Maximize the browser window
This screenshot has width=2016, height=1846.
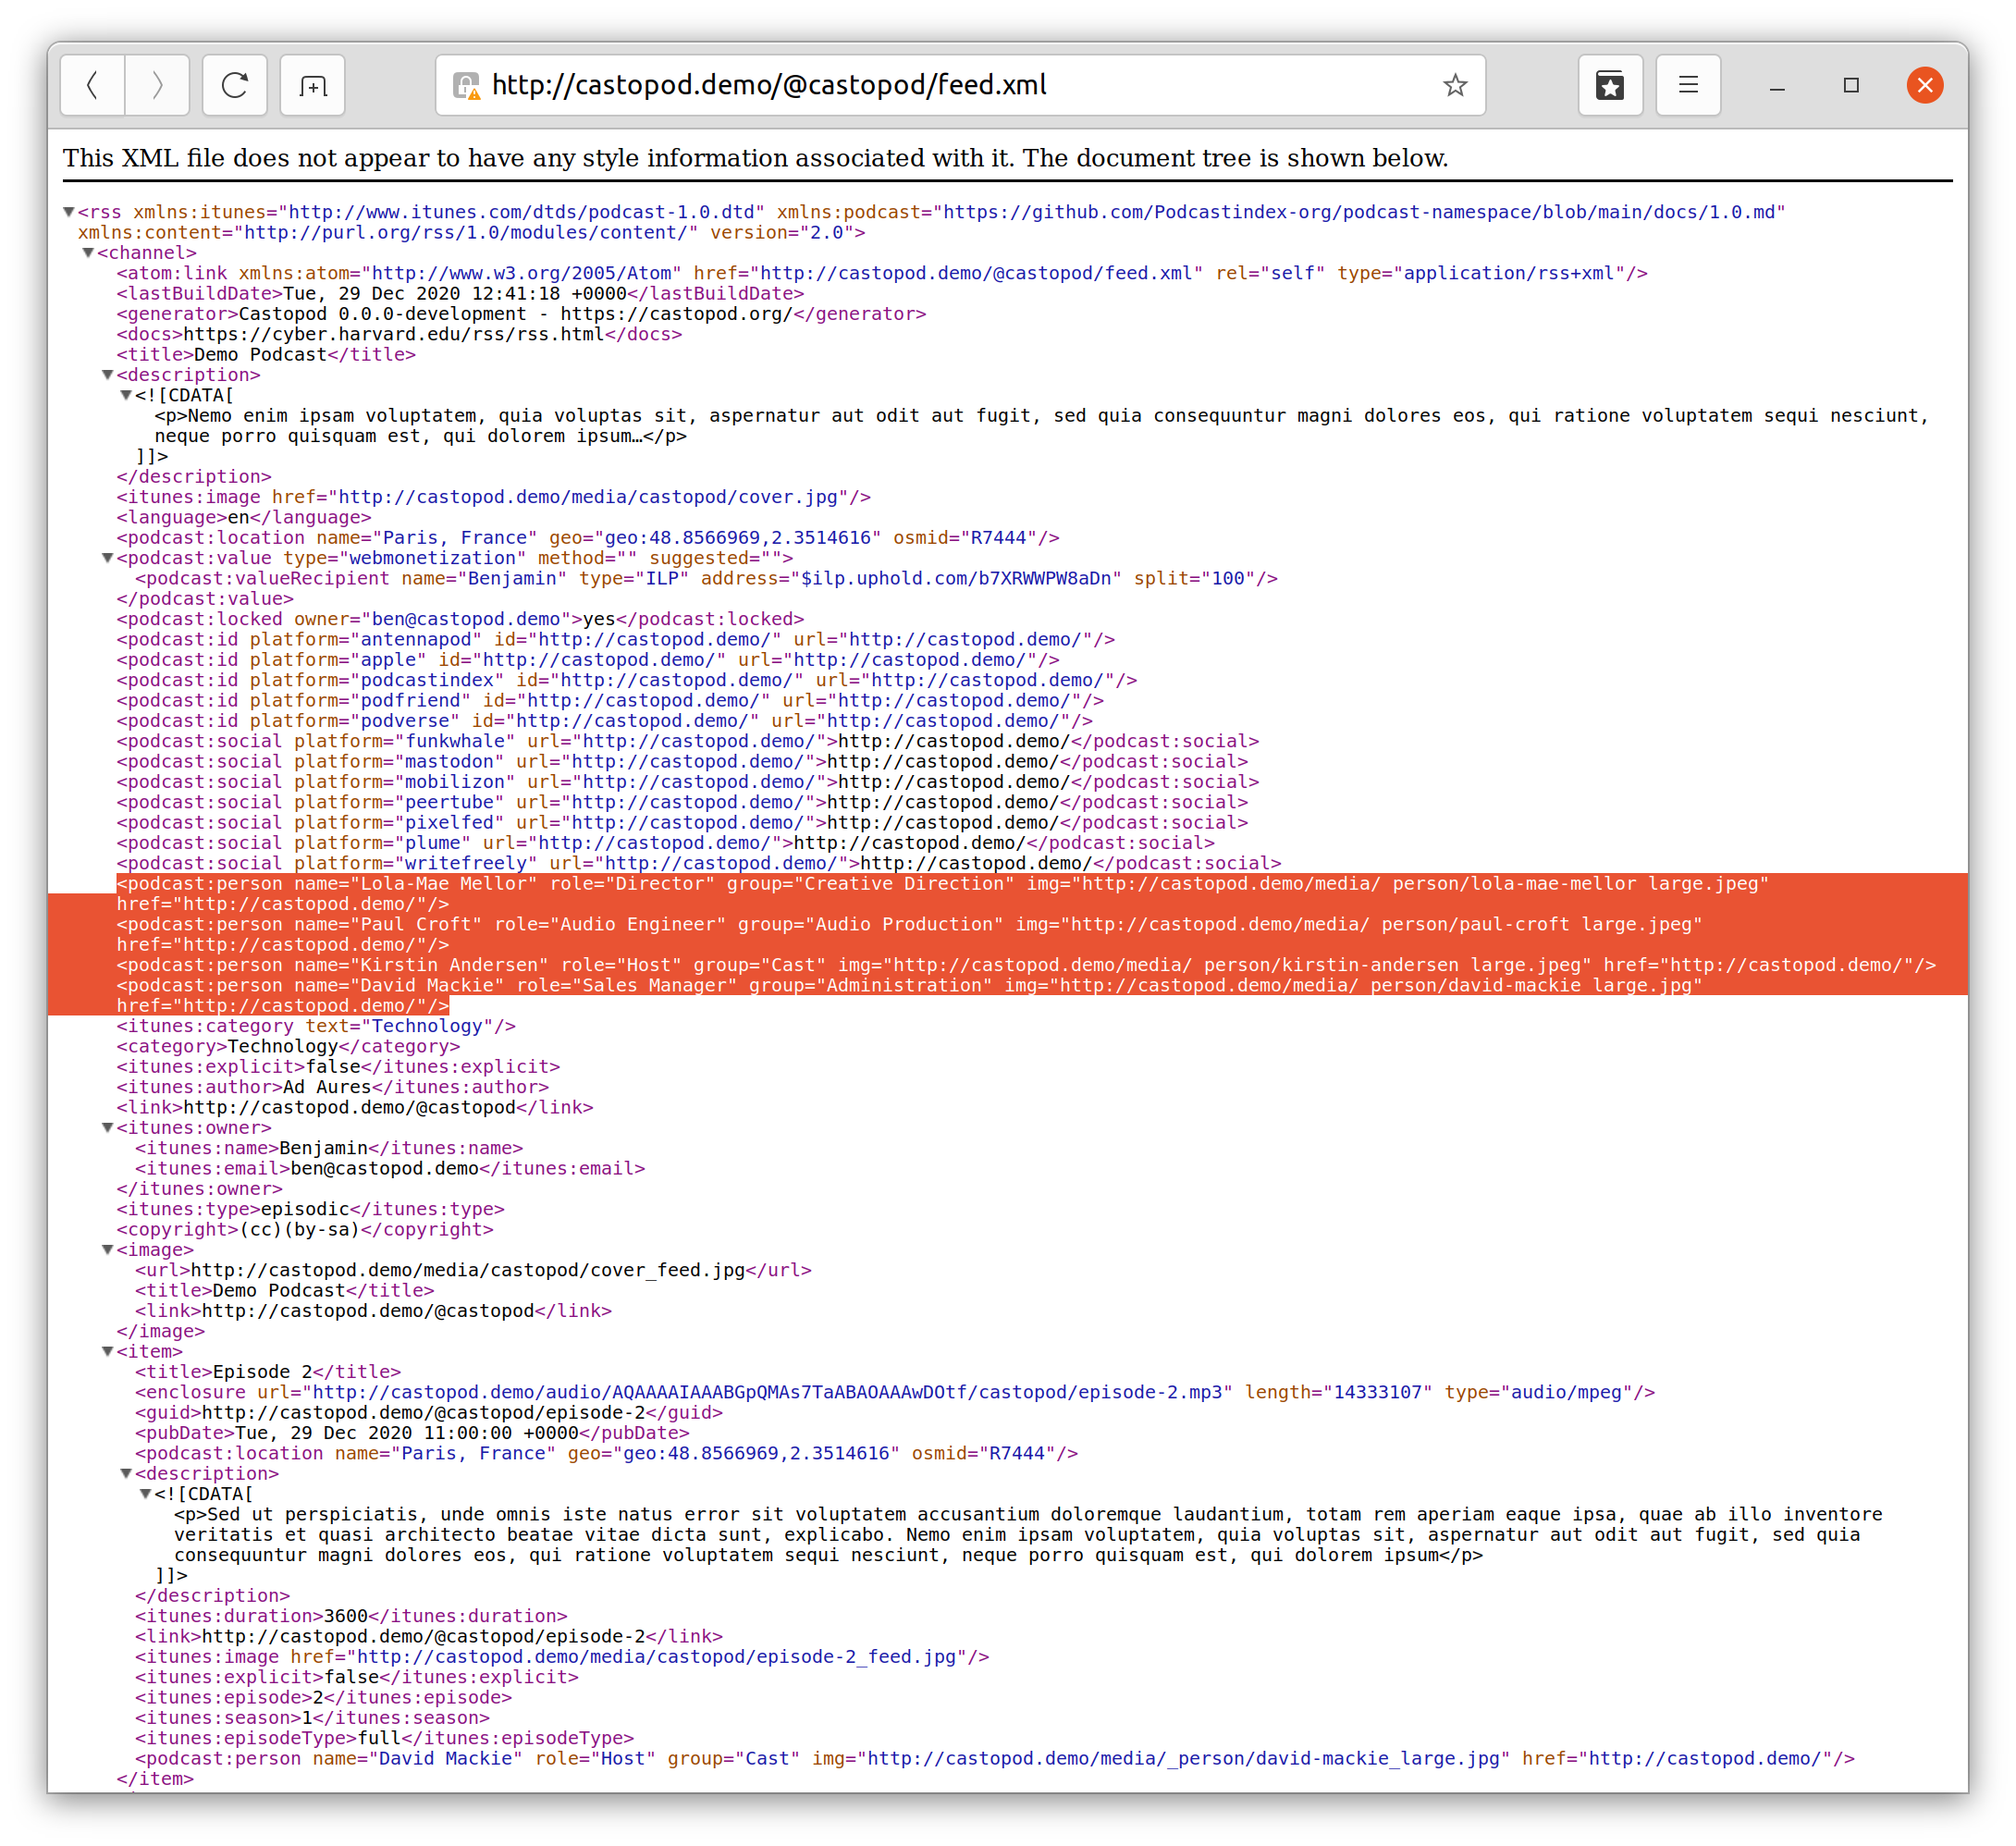[1851, 86]
